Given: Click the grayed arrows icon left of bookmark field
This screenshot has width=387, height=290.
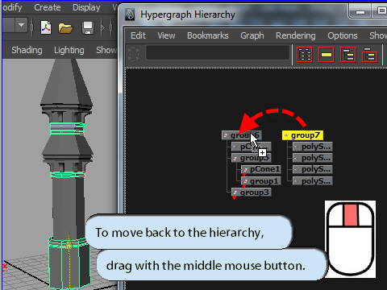Looking at the screenshot, I should pos(135,54).
